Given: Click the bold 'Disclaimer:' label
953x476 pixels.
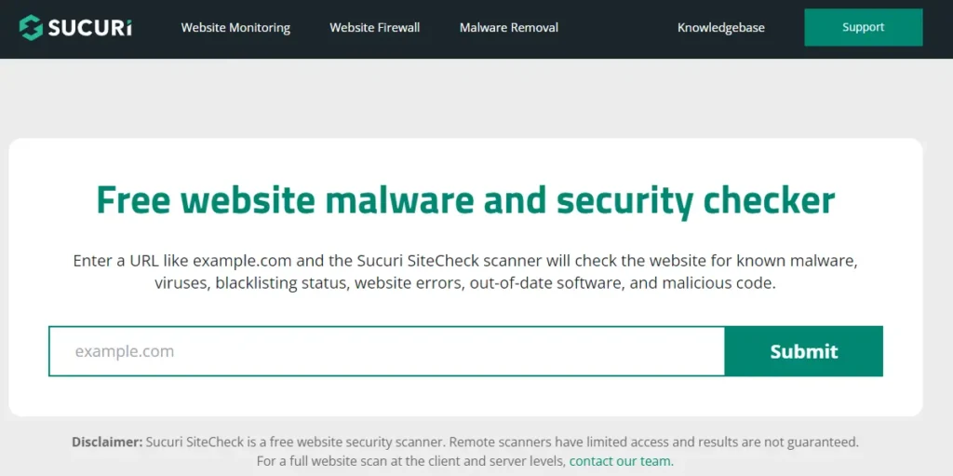Looking at the screenshot, I should (x=107, y=442).
